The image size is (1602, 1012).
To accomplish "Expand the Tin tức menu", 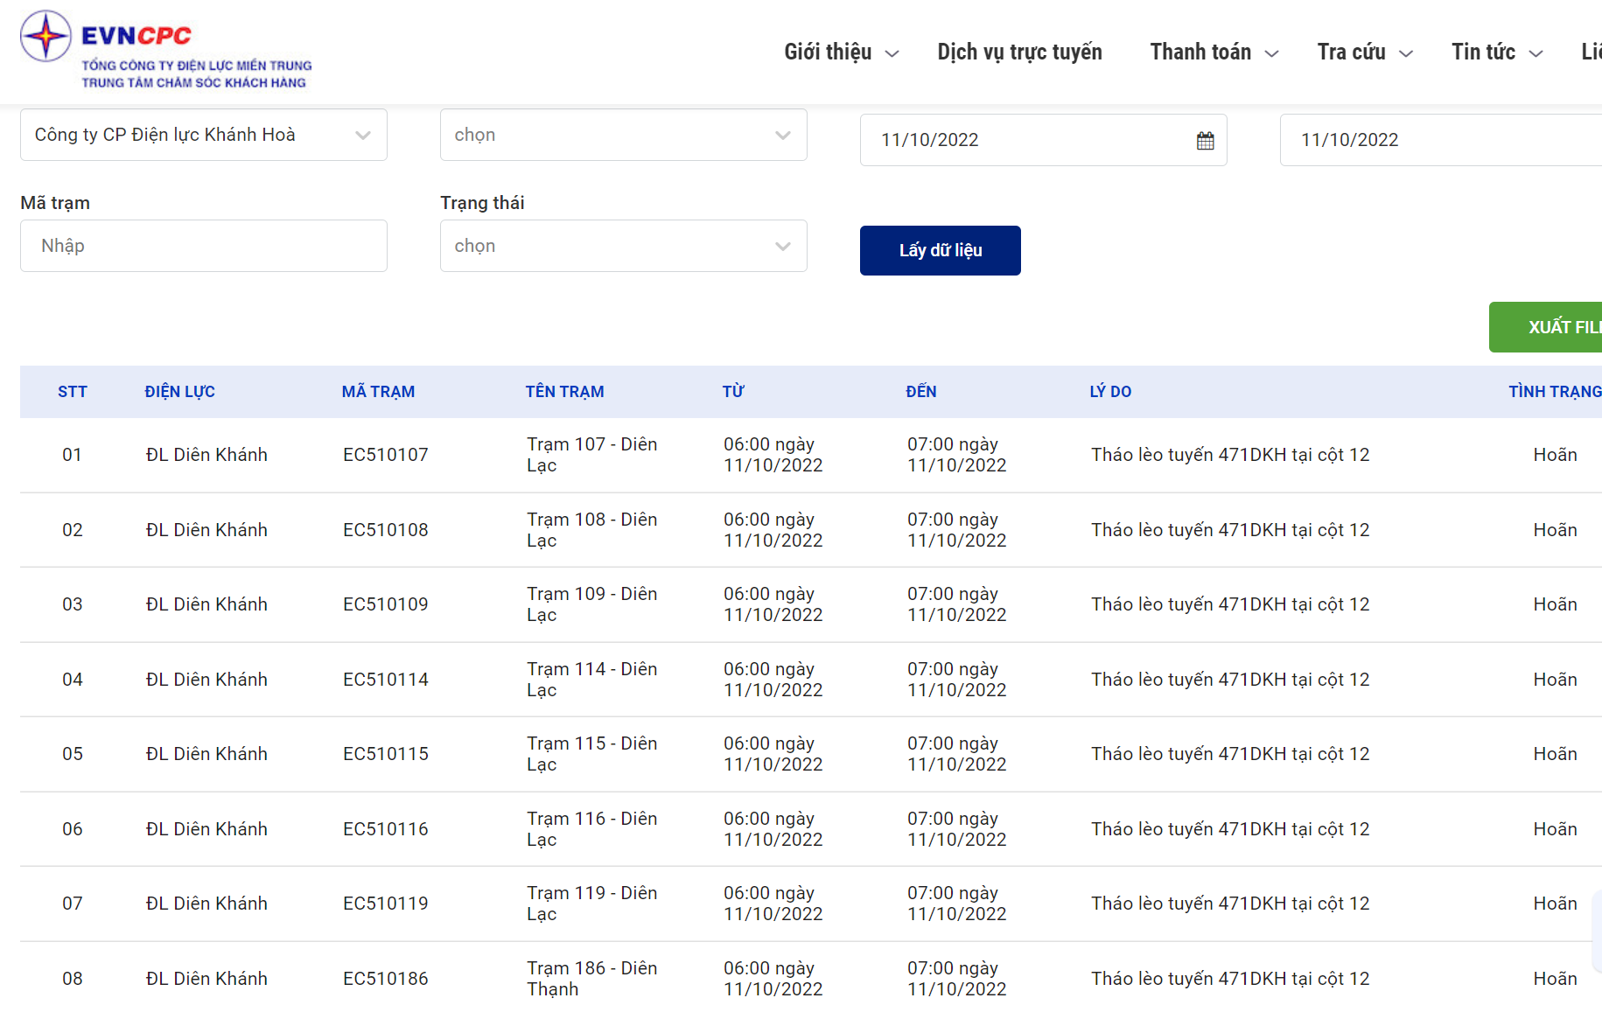I will 1496,52.
